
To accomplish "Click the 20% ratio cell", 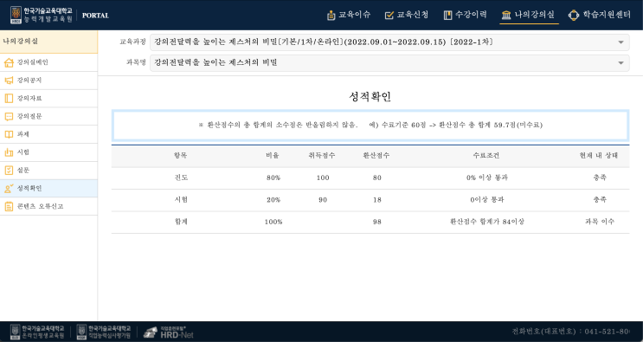I will click(273, 200).
